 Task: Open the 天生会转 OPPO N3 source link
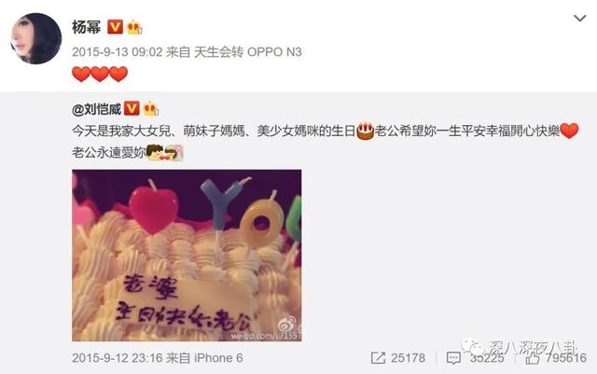(248, 52)
